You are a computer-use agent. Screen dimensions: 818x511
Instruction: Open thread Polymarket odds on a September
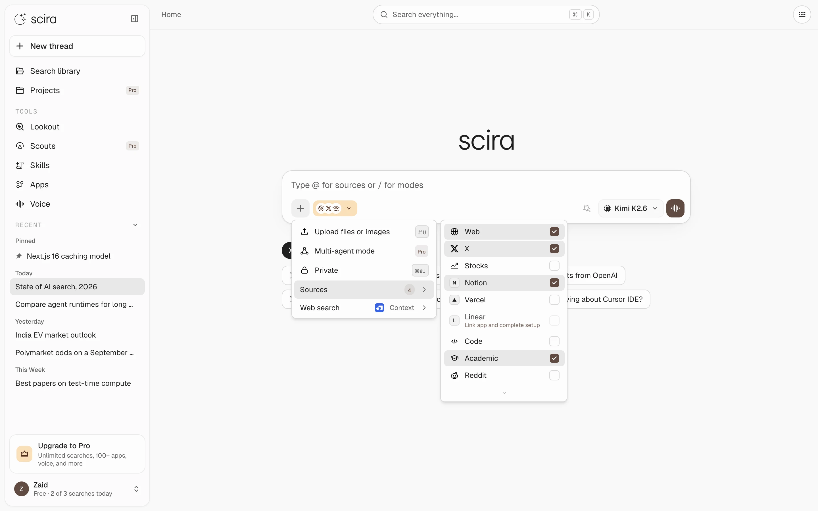point(77,353)
